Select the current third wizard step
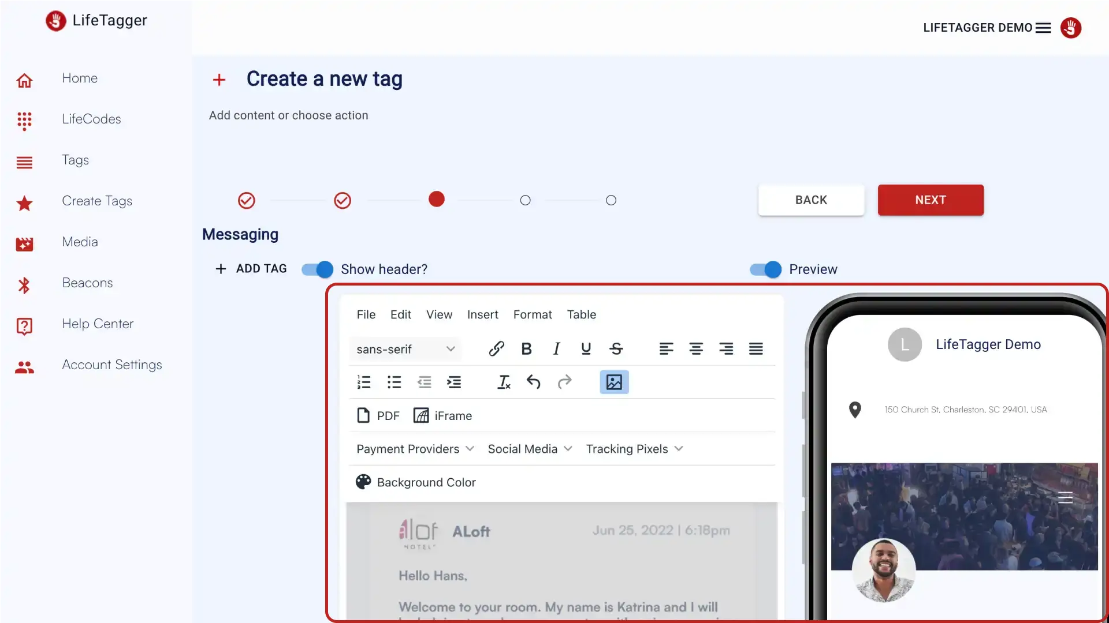 [437, 199]
